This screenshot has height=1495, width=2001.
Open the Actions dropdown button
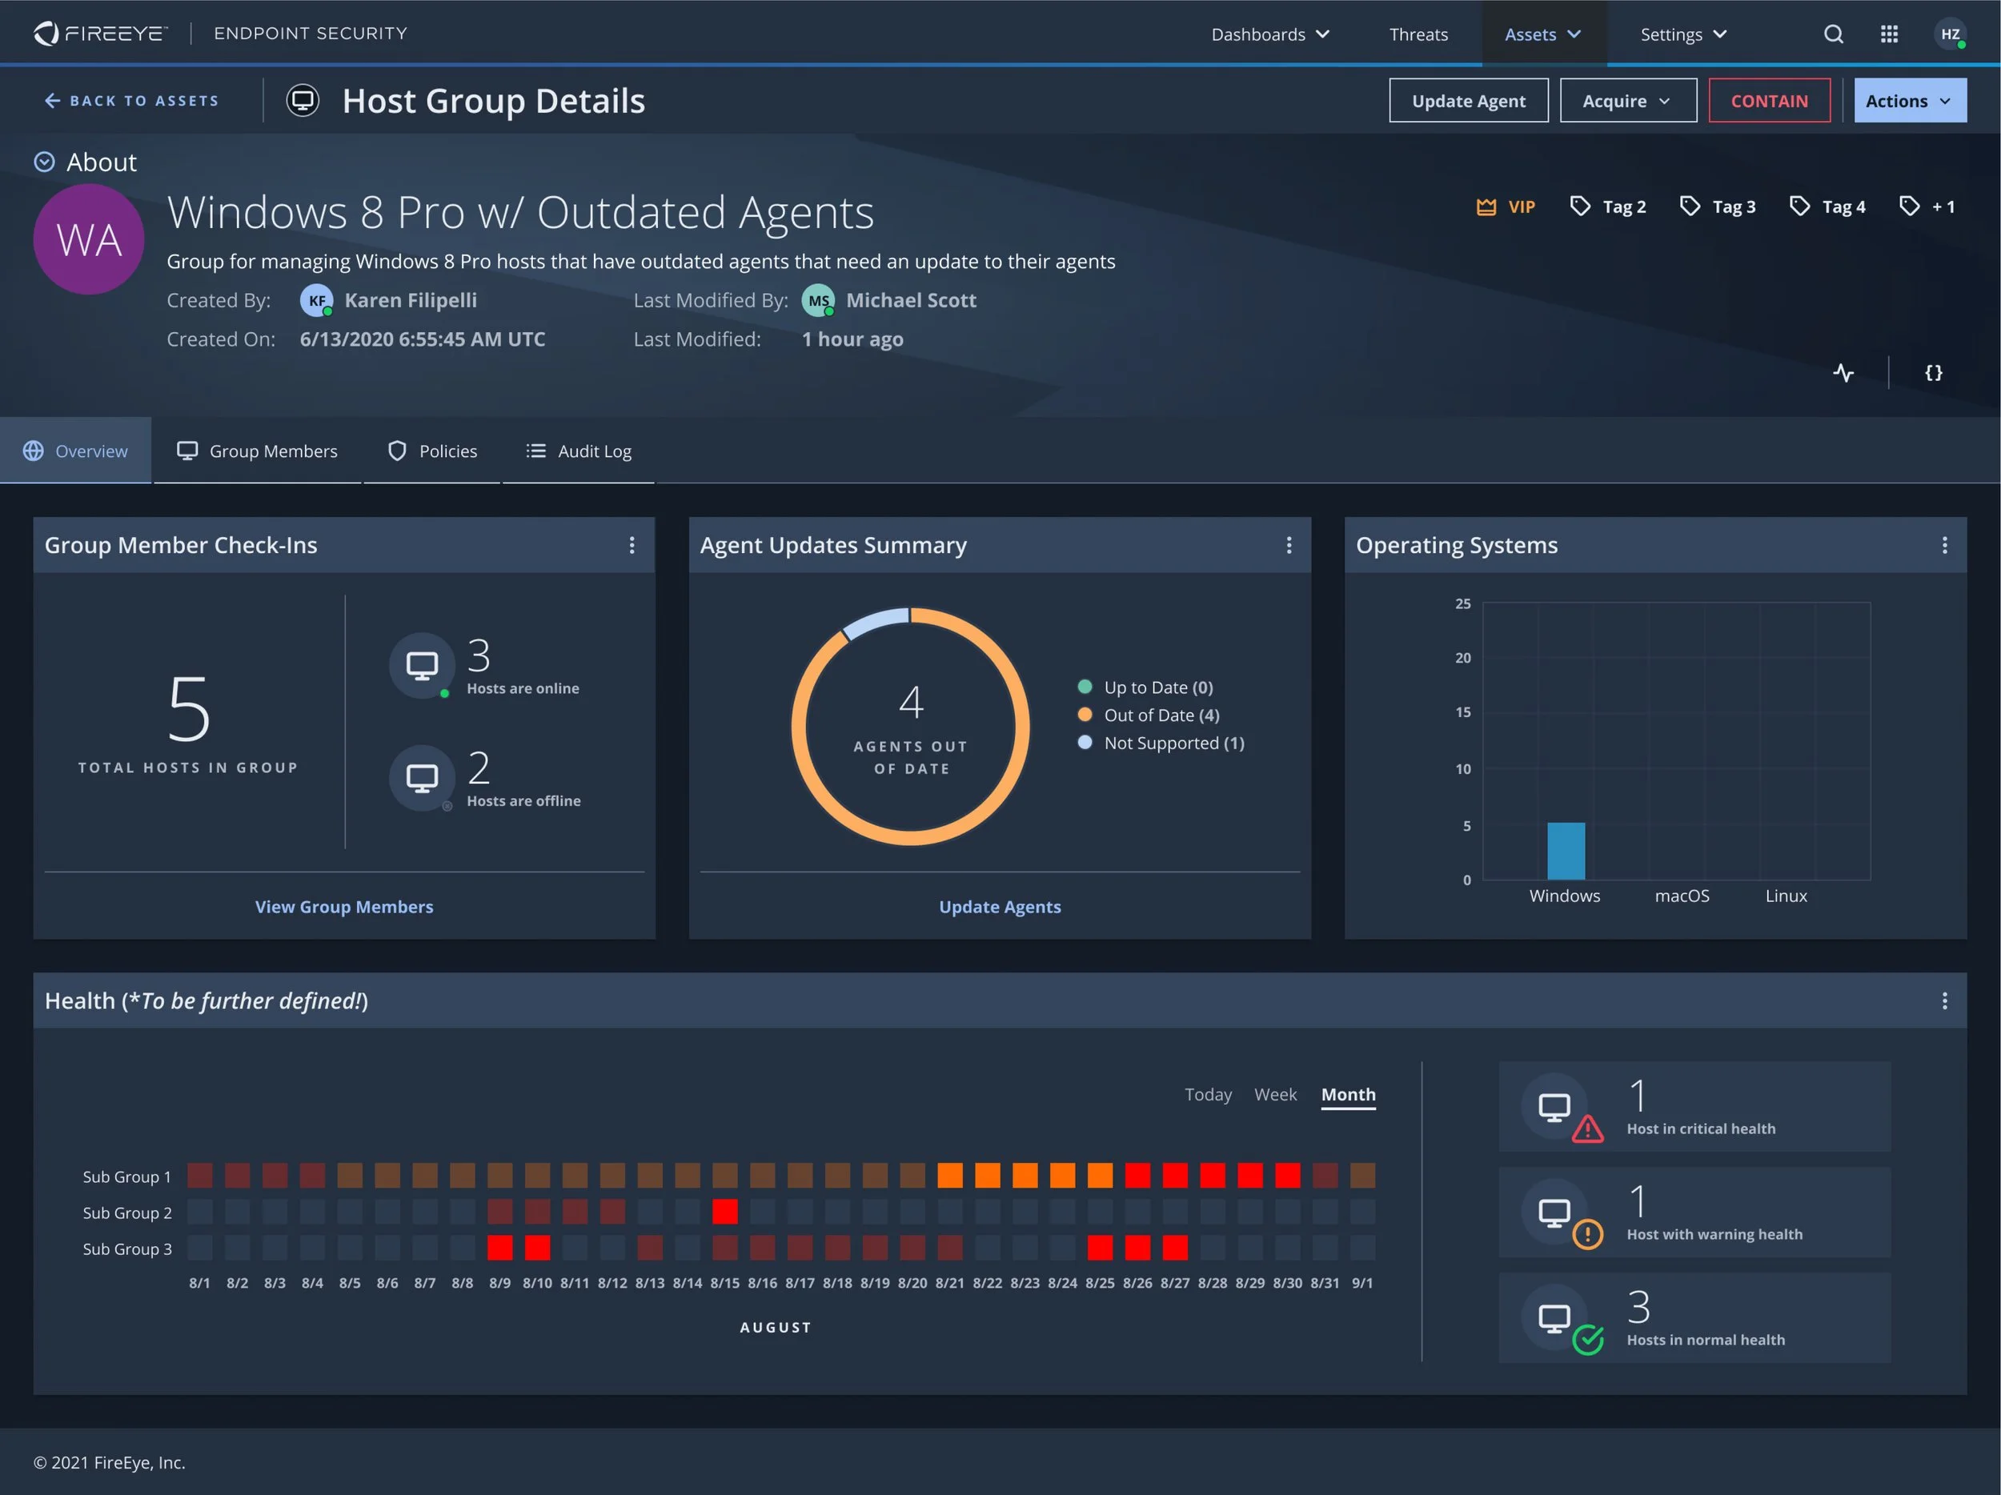tap(1910, 102)
